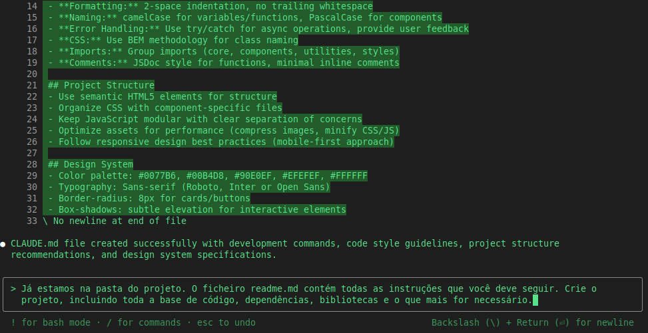Click the white bullet before CLAUDE.md message
Viewport: 648px width, 333px height.
click(x=3, y=244)
